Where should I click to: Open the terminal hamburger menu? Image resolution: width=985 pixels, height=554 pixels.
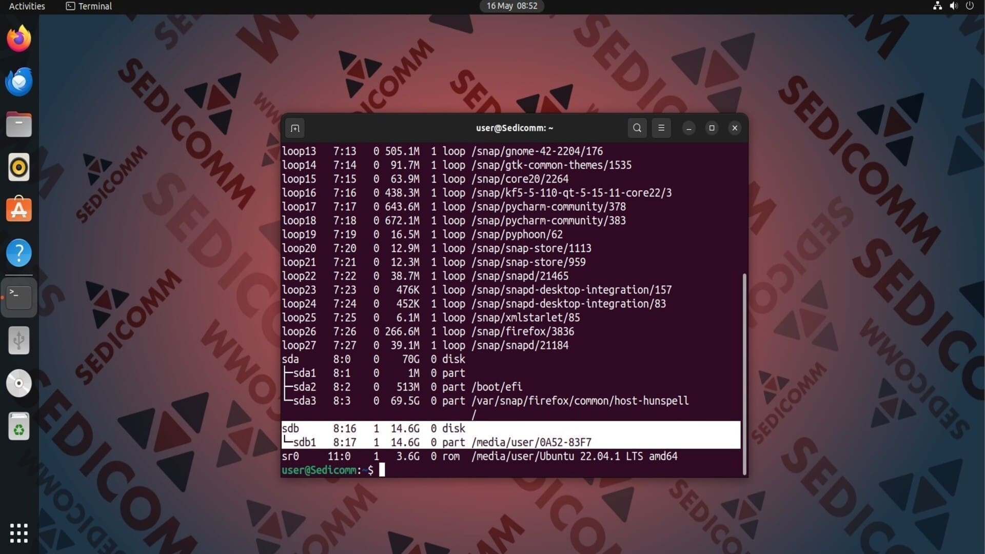coord(661,128)
